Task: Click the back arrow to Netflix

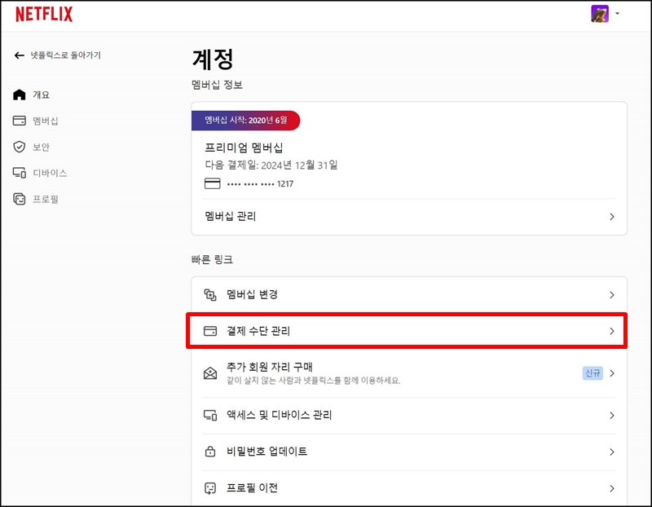Action: click(x=19, y=55)
